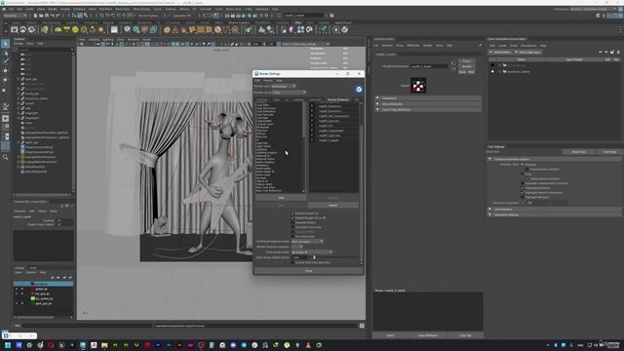The image size is (624, 351).
Task: Open the Render Layer dropdown in Render Settings
Action: 284,86
